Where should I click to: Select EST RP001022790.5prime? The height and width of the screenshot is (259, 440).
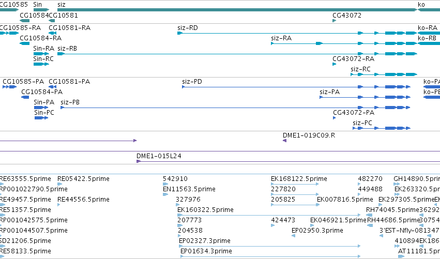click(34, 189)
